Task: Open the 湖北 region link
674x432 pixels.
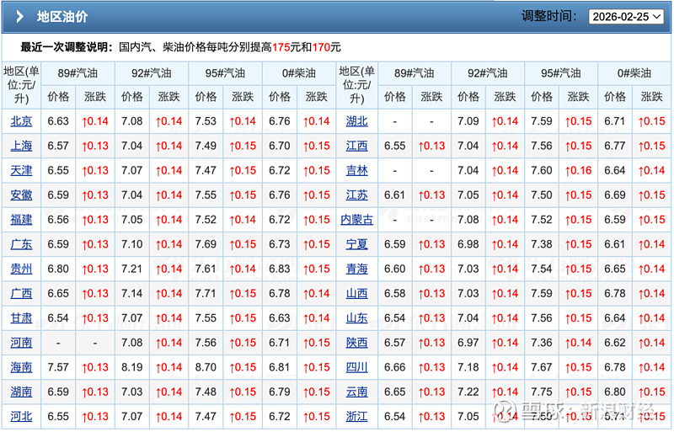Action: [356, 121]
